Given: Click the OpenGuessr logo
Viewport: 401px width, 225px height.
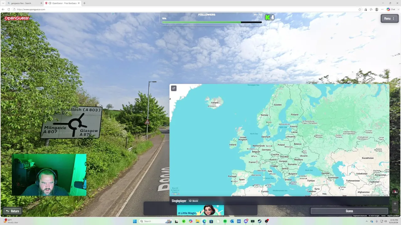Looking at the screenshot, I should pyautogui.click(x=17, y=18).
